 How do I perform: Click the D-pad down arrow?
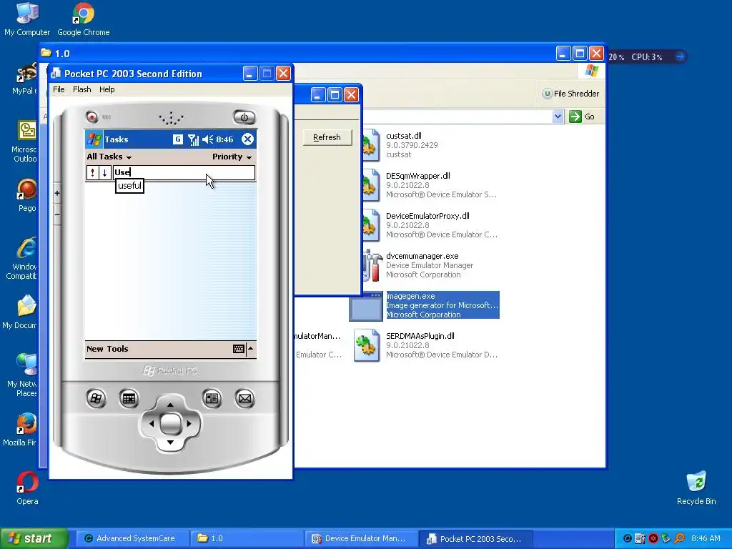tap(170, 442)
